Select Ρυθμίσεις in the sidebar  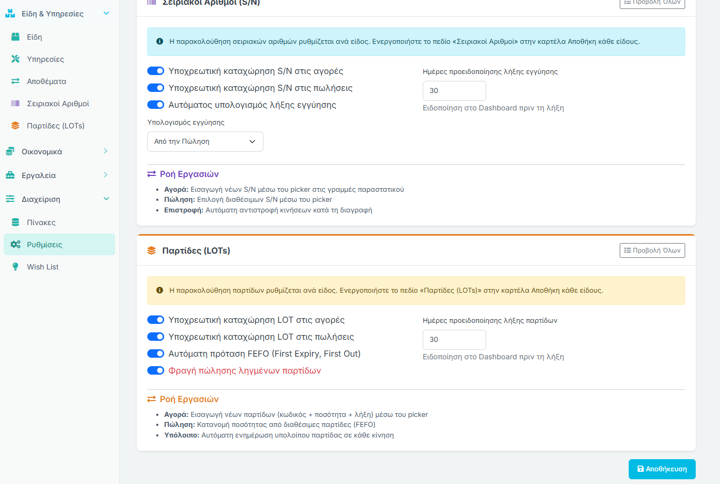[59, 245]
